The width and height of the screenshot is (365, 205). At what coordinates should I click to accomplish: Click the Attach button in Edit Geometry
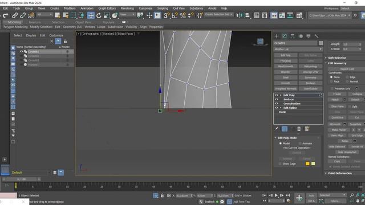coord(335,100)
